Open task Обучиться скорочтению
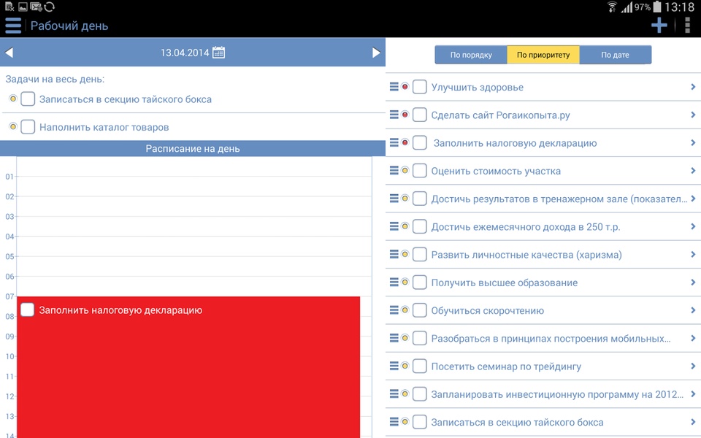Viewport: 701px width, 438px height. pyautogui.click(x=487, y=311)
